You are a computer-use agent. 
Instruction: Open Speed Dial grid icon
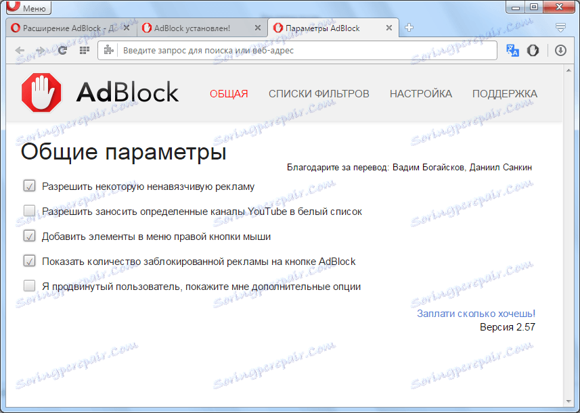click(x=83, y=49)
